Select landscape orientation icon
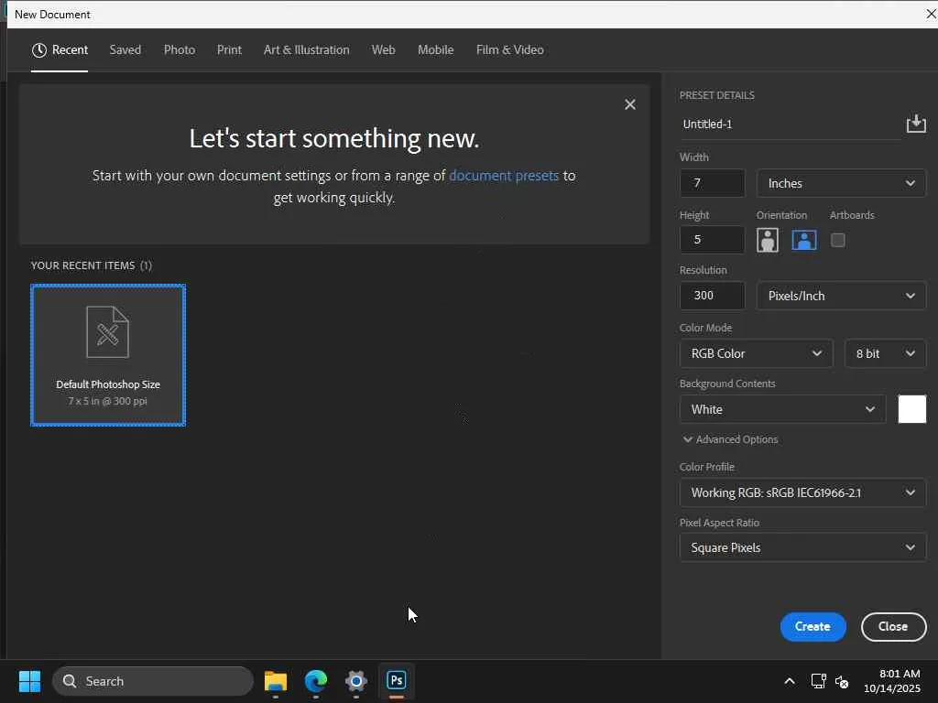938x703 pixels. click(804, 241)
